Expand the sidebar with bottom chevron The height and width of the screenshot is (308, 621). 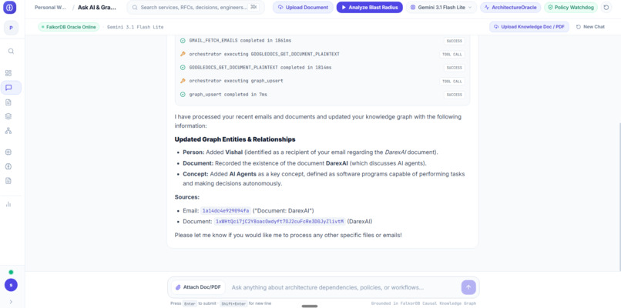pos(11,302)
